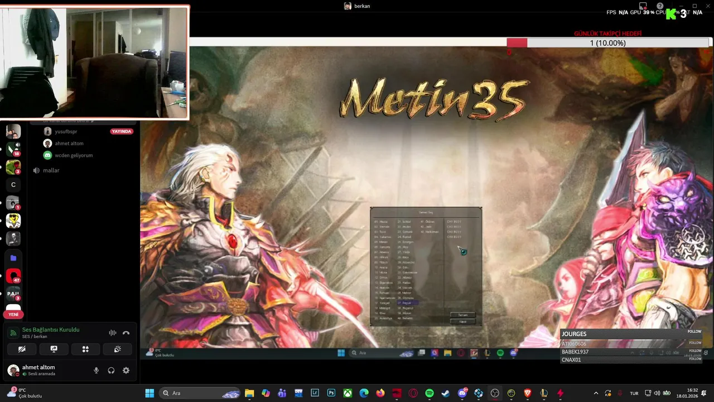Click the daily follower goal progress bar
The width and height of the screenshot is (714, 402).
[609, 43]
